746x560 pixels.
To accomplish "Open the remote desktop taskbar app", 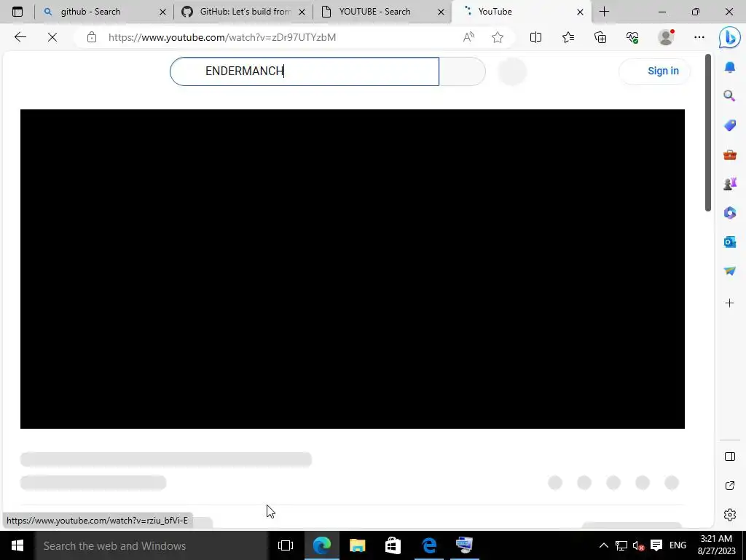I will coord(465,545).
